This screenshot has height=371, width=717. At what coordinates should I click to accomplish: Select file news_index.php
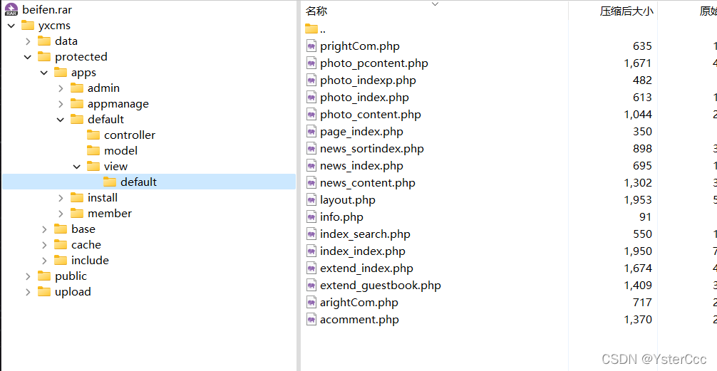coord(361,165)
